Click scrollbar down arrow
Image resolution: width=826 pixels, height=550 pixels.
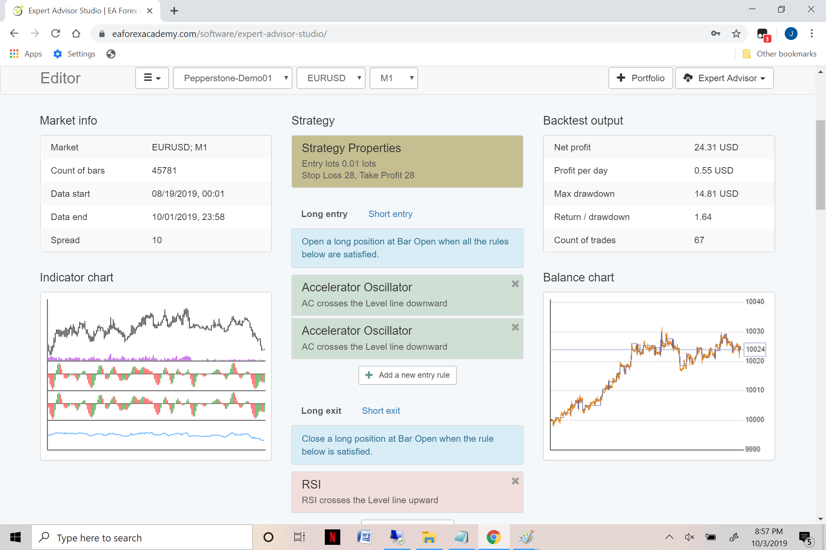tap(820, 519)
